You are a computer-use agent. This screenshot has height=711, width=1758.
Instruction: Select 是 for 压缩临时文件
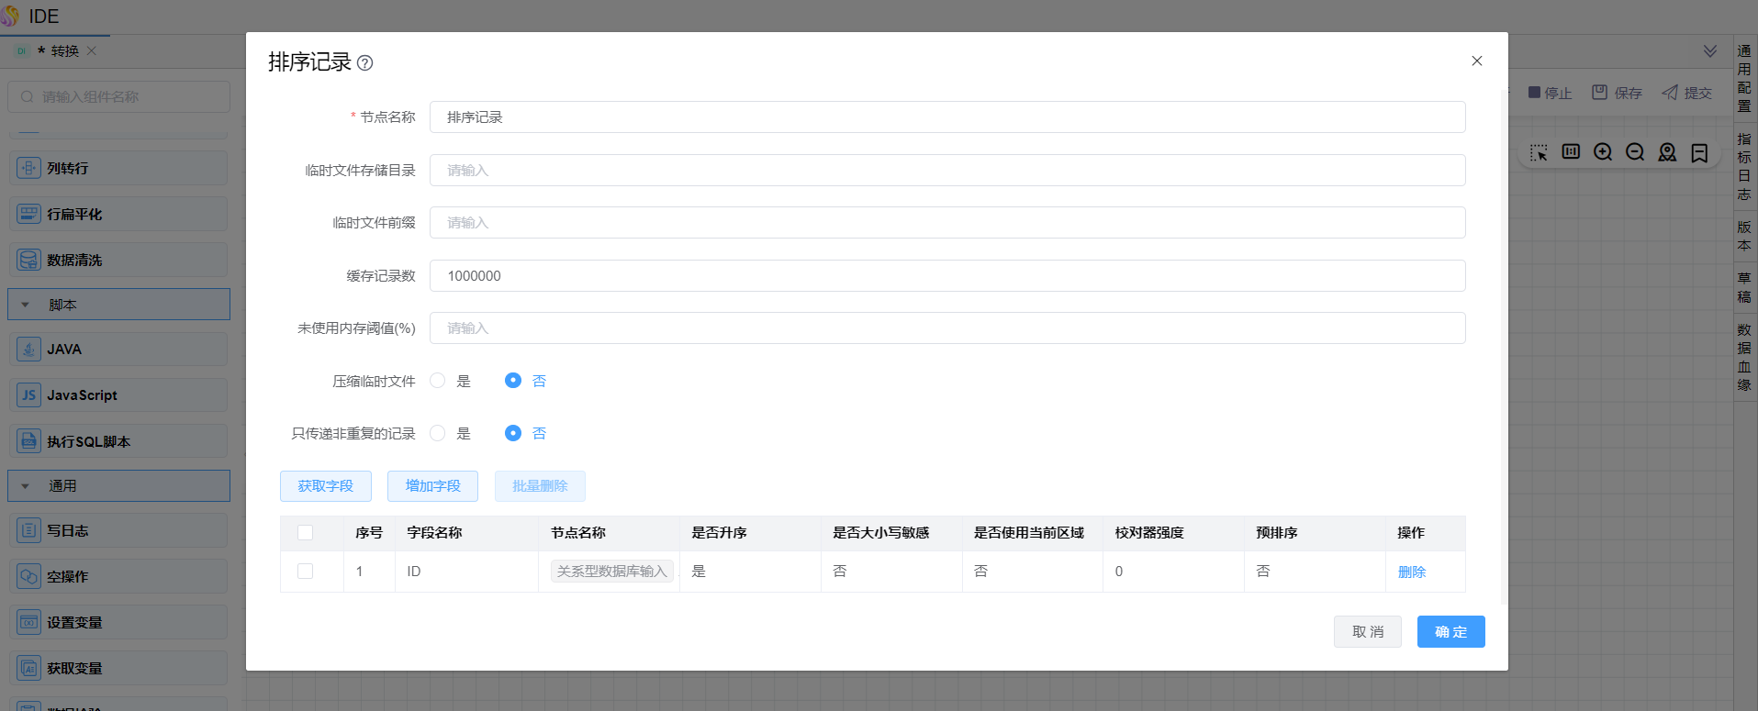click(438, 381)
